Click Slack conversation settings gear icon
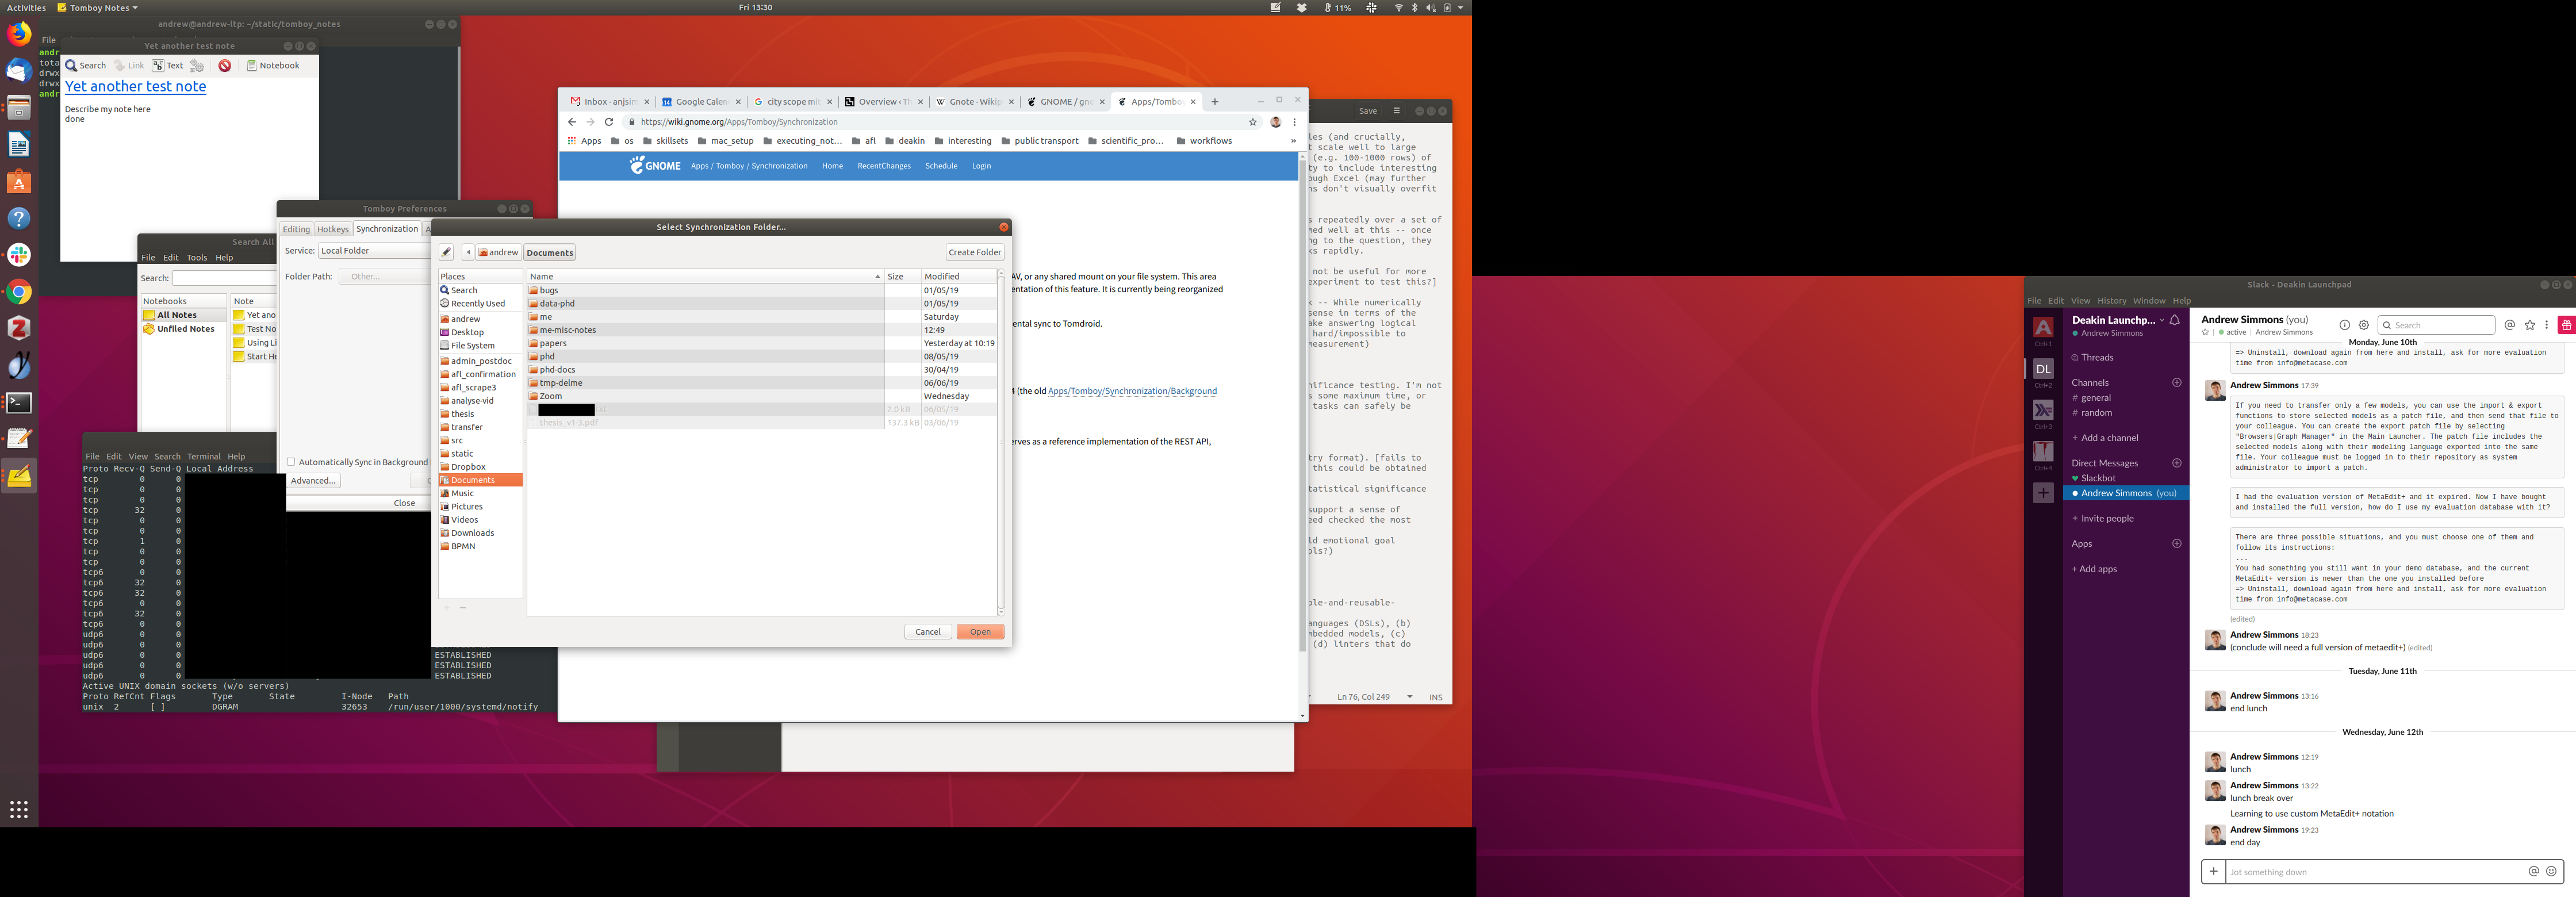The height and width of the screenshot is (897, 2576). tap(2364, 325)
